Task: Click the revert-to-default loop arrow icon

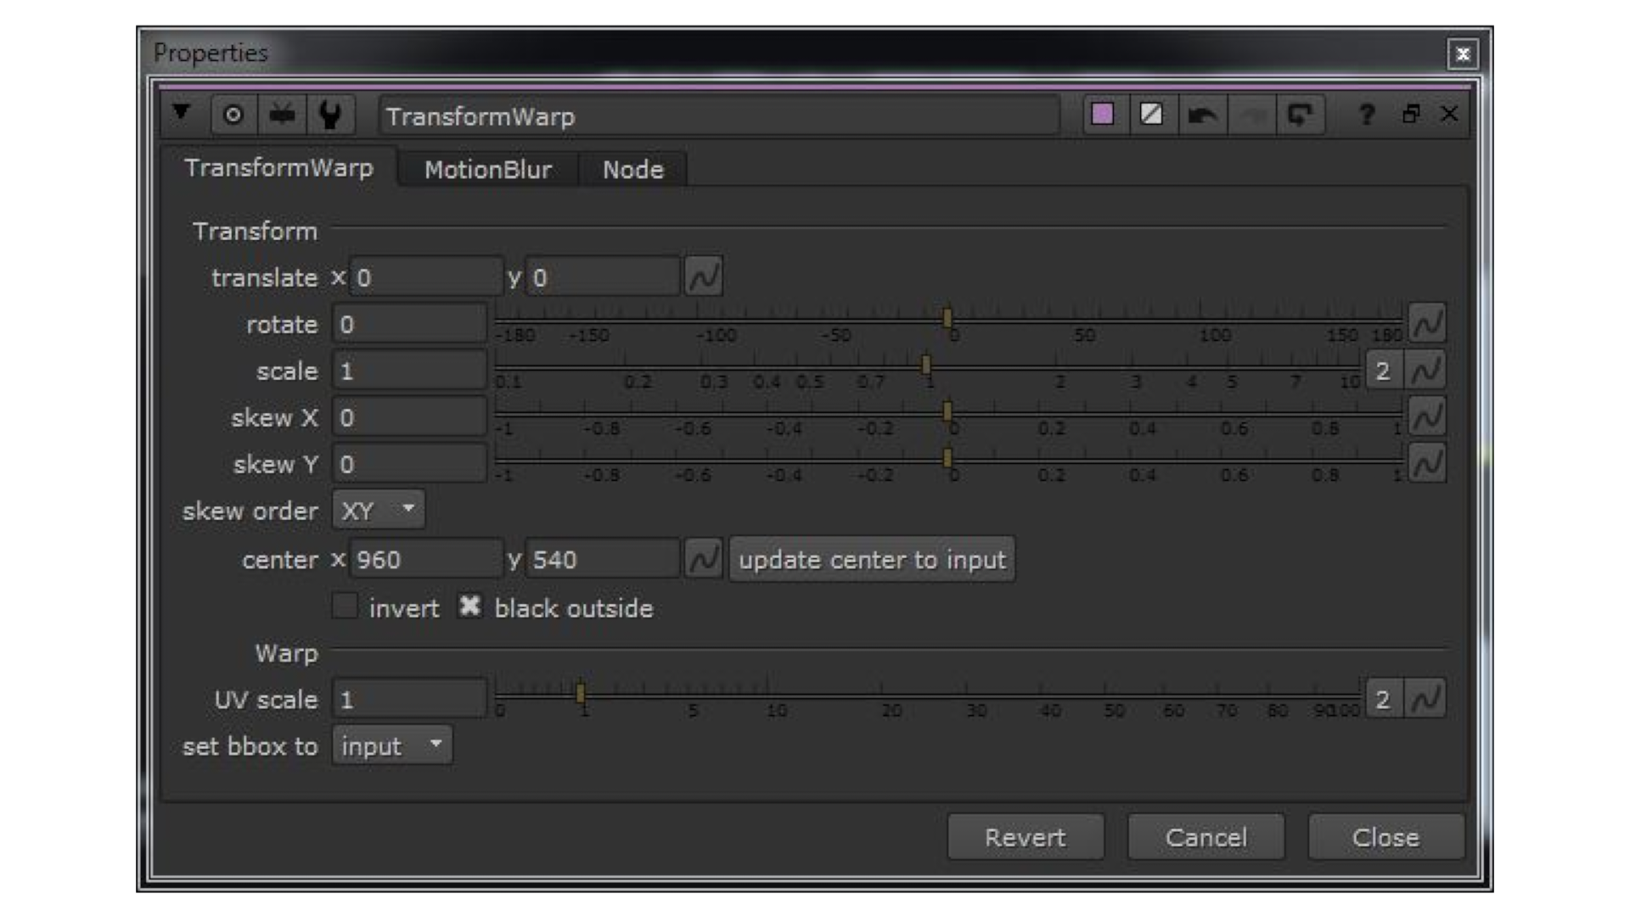Action: [x=1300, y=114]
